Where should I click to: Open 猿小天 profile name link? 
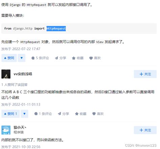(x=20, y=127)
